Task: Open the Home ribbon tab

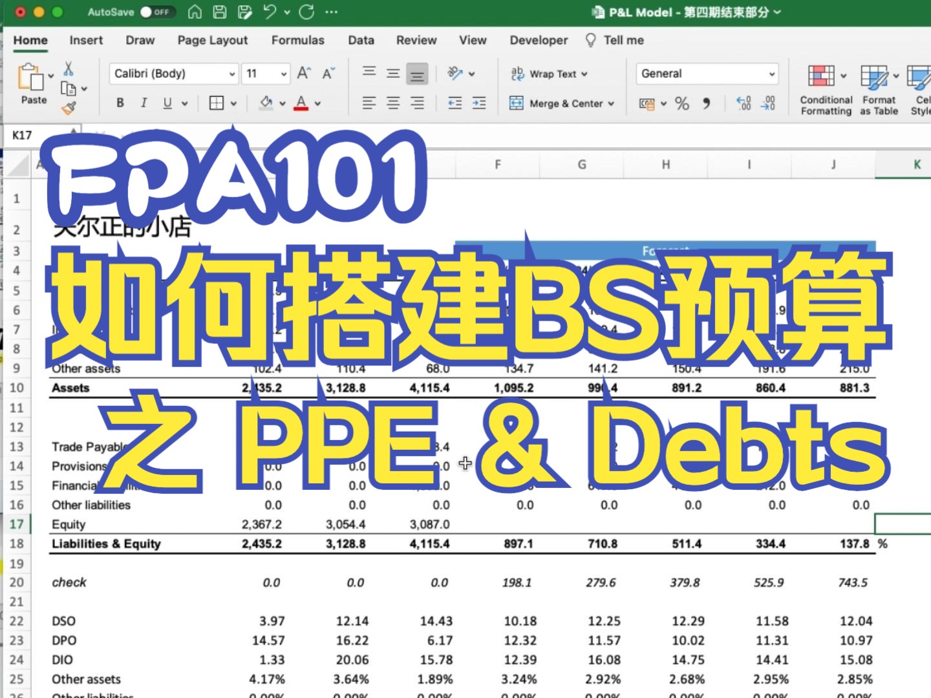Action: click(30, 40)
